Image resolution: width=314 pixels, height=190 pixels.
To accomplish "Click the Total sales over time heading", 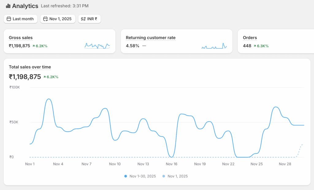I will tap(30, 67).
